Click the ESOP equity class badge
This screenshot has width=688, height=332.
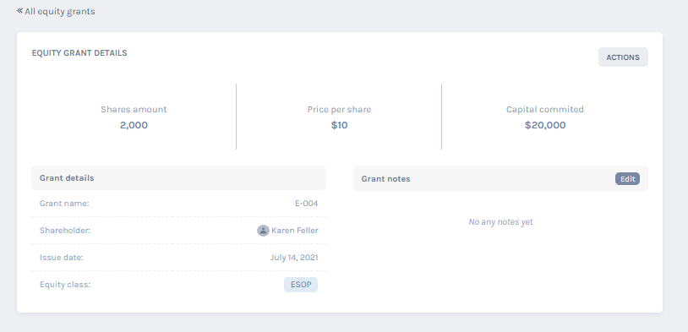[301, 285]
